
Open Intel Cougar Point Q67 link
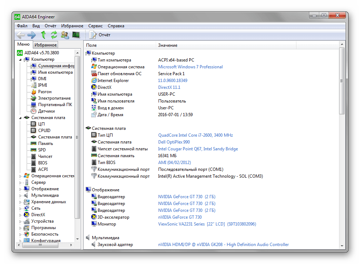click(198, 149)
